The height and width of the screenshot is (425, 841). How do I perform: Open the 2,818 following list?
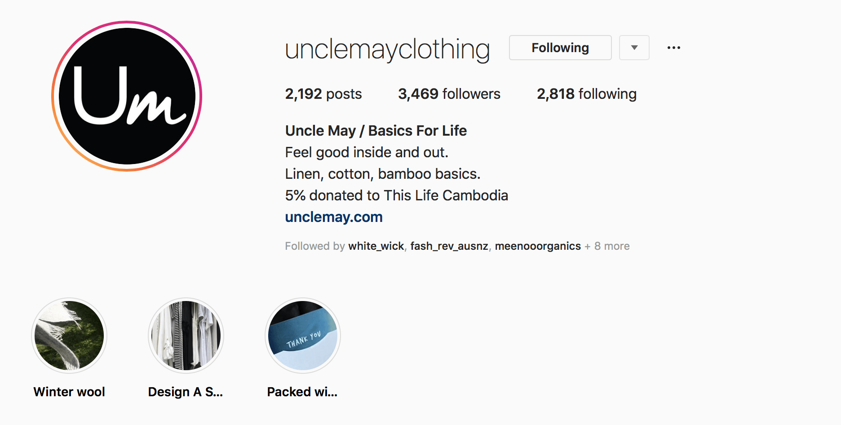(x=587, y=93)
